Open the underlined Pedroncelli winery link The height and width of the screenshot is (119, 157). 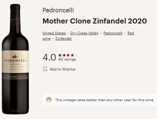pyautogui.click(x=113, y=33)
